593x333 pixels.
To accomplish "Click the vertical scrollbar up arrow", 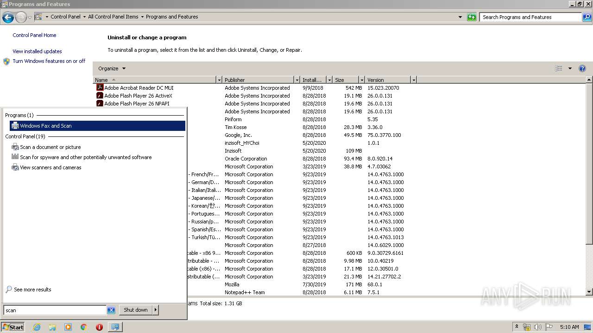I will tap(589, 80).
